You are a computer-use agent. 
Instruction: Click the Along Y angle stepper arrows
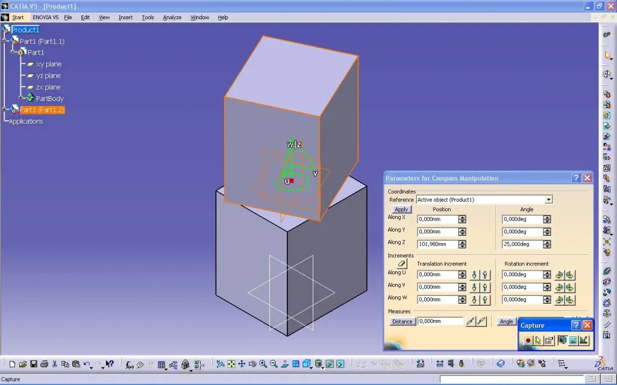point(547,232)
